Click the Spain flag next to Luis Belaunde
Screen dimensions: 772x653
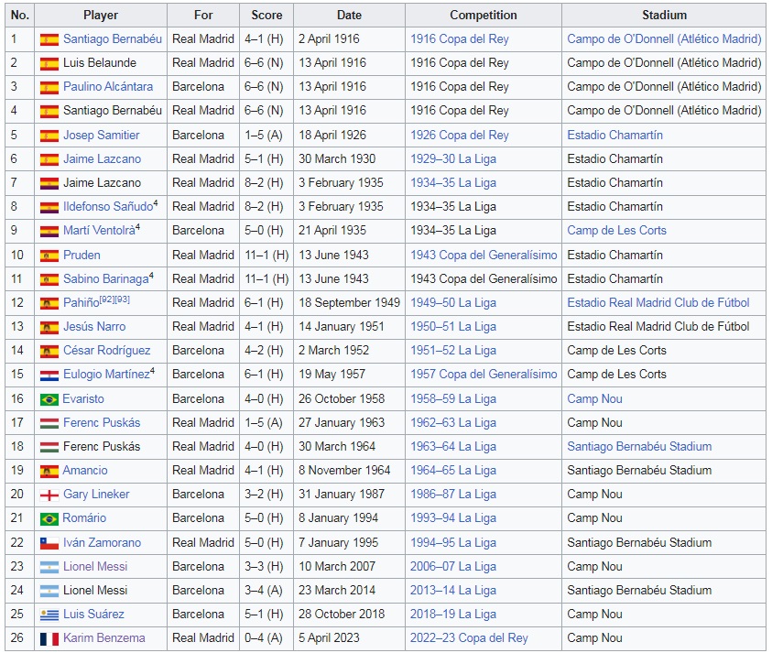coord(49,63)
